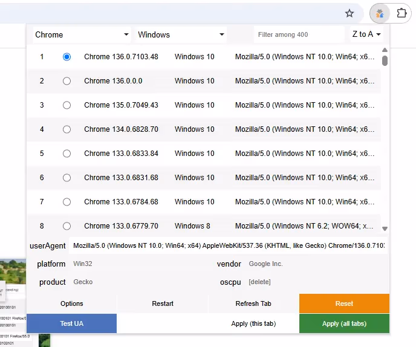Screen dimensions: 416x347
Task: Select radio for Chrome 133.0.6833.84
Action: [x=67, y=154]
